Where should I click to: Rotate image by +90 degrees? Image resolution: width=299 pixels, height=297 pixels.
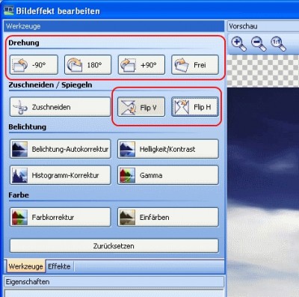[141, 65]
